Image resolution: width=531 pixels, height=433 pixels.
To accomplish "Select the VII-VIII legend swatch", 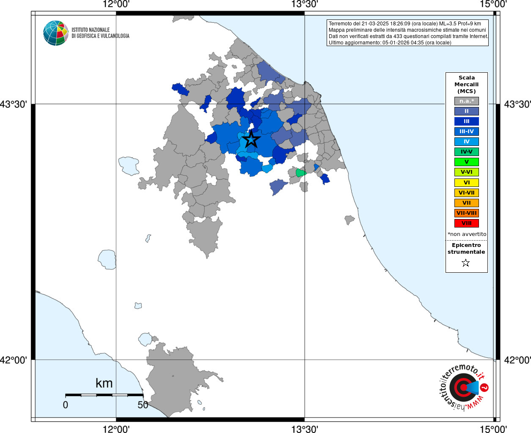I will click(466, 213).
